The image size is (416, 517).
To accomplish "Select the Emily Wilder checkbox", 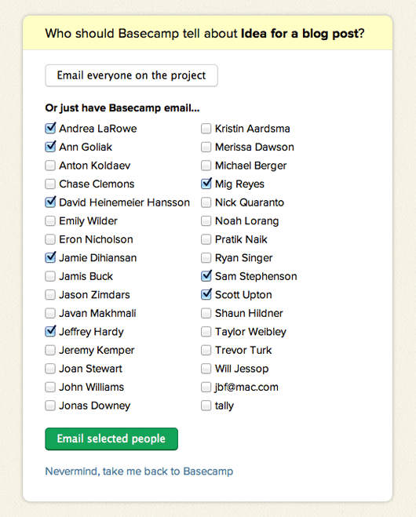I will (50, 221).
